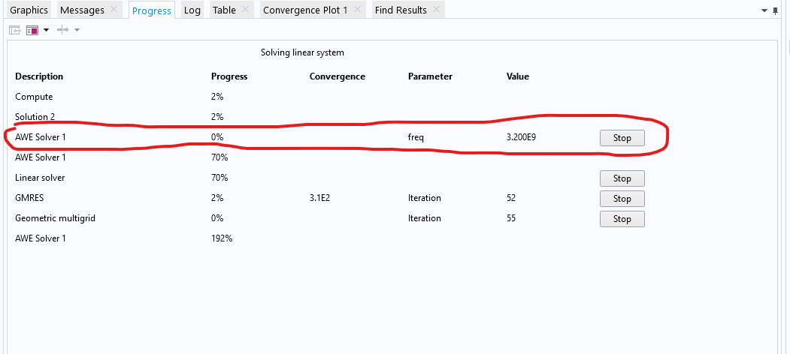Stop the Geometric multigrid solver
Image resolution: width=790 pixels, height=354 pixels.
tap(622, 219)
